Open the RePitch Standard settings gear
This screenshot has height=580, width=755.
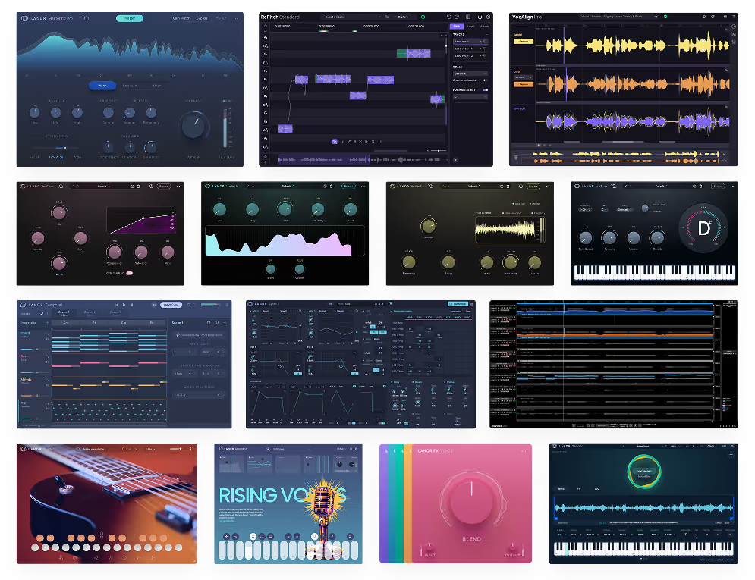(x=489, y=17)
